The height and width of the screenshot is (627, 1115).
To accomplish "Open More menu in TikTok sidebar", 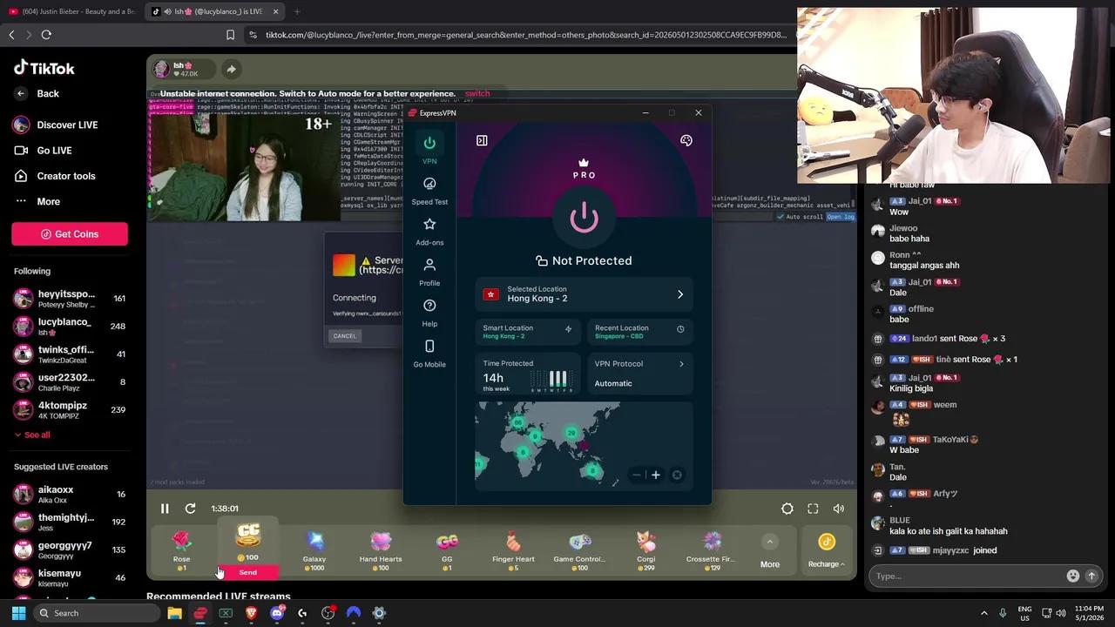I will pyautogui.click(x=37, y=201).
